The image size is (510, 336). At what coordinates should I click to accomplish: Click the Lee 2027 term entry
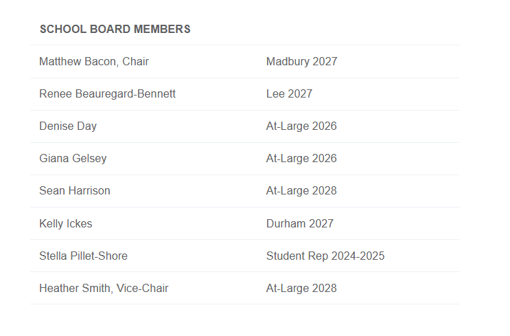point(289,94)
